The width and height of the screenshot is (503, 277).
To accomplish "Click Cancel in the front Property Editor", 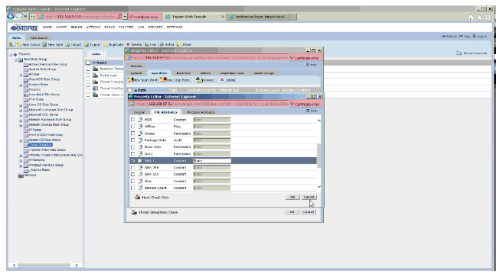I will [x=309, y=197].
